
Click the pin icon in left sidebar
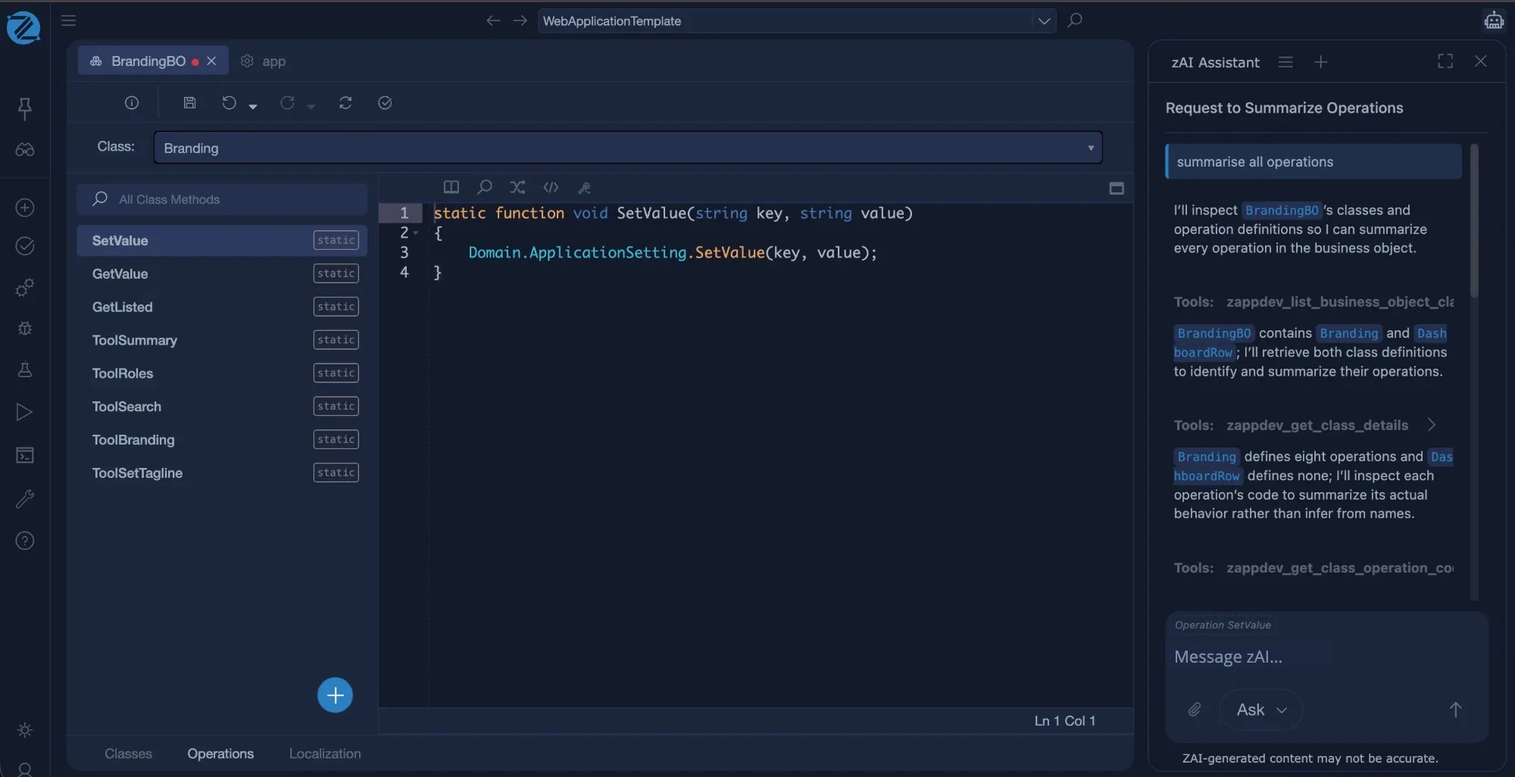point(25,108)
